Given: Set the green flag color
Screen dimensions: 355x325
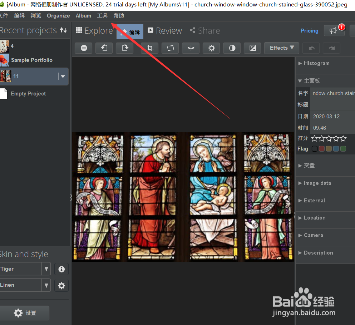Looking at the screenshot, I should (x=343, y=149).
